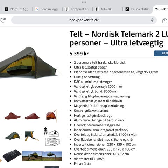Switch to the Google nordlux search tab
Screen dimensions: 168x168
pyautogui.click(x=47, y=9)
